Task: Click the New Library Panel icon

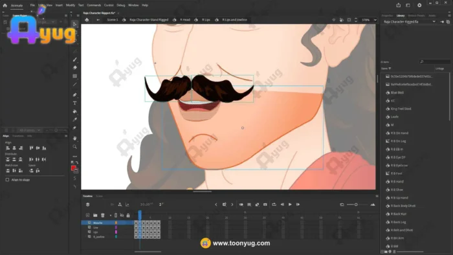Action: tap(448, 21)
